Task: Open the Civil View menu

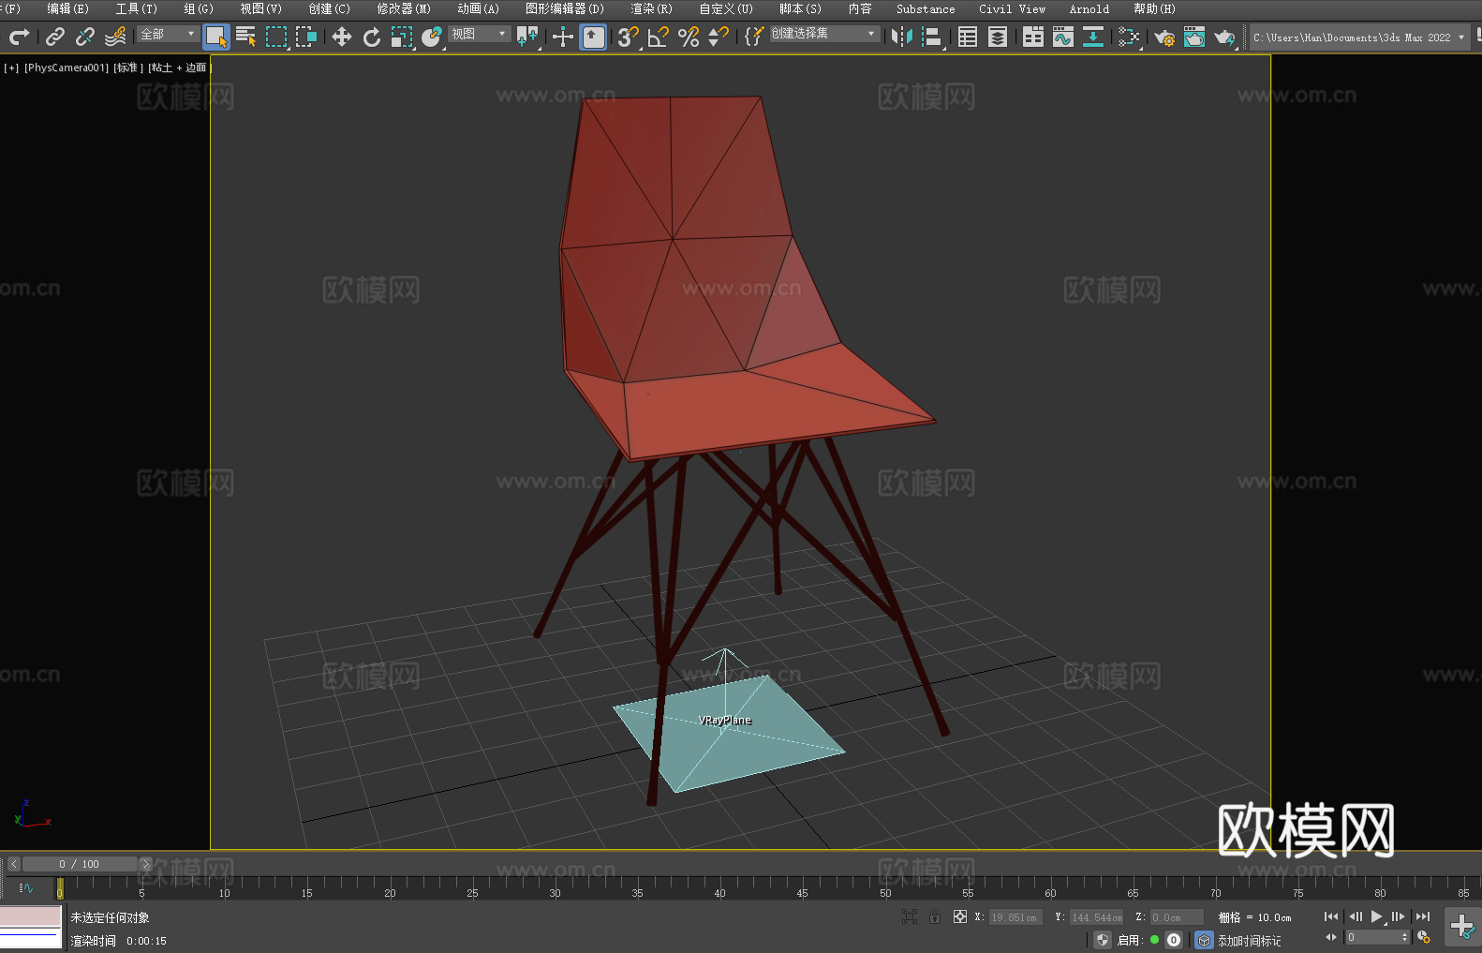Action: [1012, 8]
